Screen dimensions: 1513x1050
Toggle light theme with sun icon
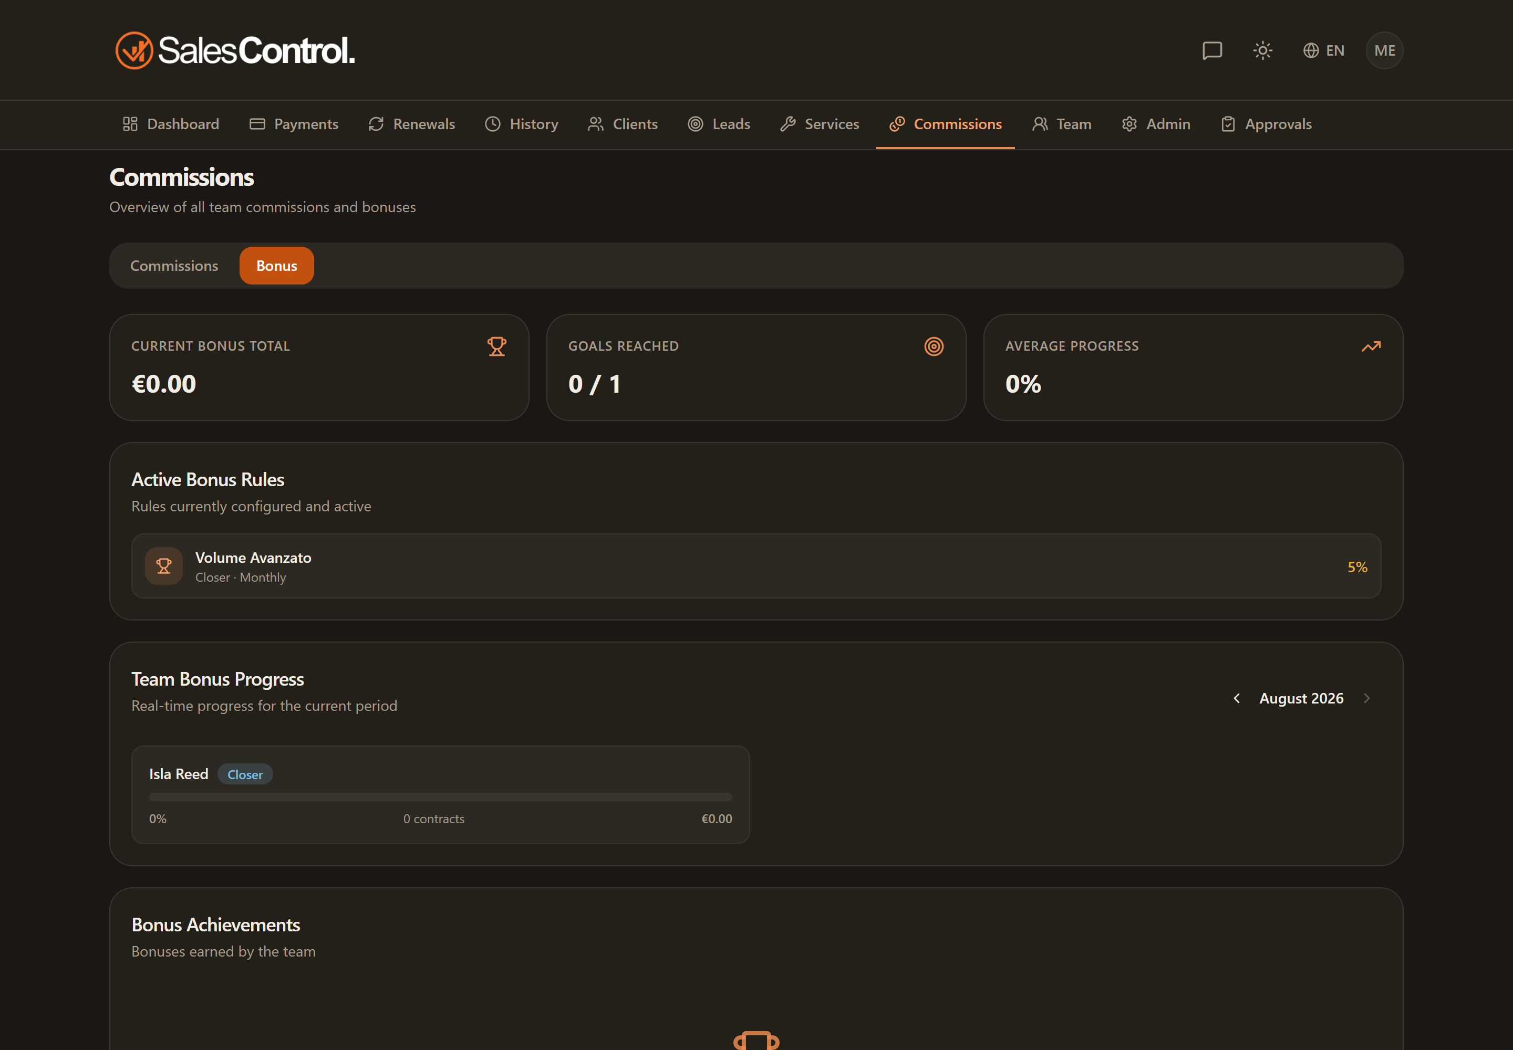pos(1262,50)
